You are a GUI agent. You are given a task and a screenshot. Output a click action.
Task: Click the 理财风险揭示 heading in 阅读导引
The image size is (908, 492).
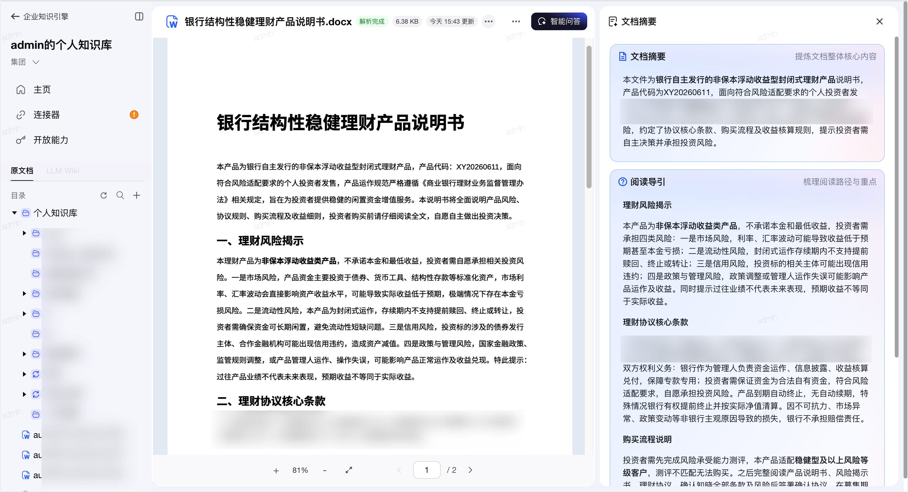[647, 205]
